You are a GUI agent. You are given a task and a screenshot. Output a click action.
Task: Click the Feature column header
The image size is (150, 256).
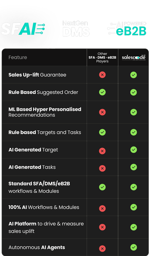[18, 57]
